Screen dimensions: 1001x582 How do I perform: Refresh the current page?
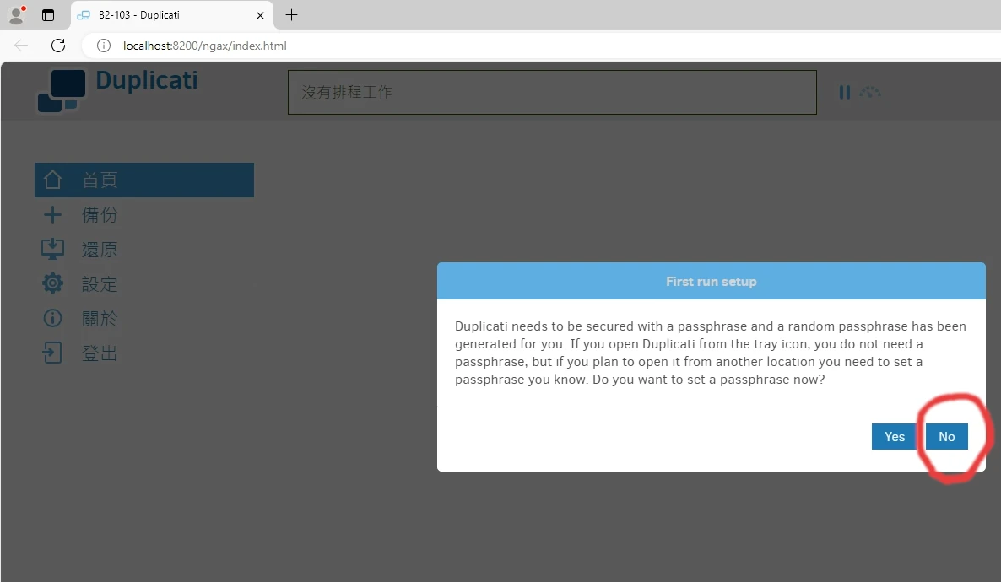pos(58,46)
